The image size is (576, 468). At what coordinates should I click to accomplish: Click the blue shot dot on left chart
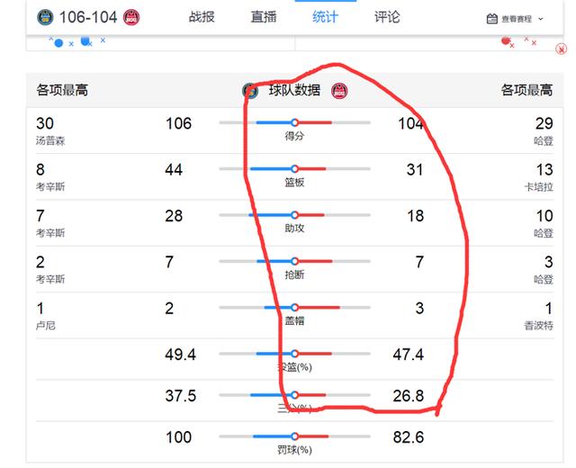(58, 43)
